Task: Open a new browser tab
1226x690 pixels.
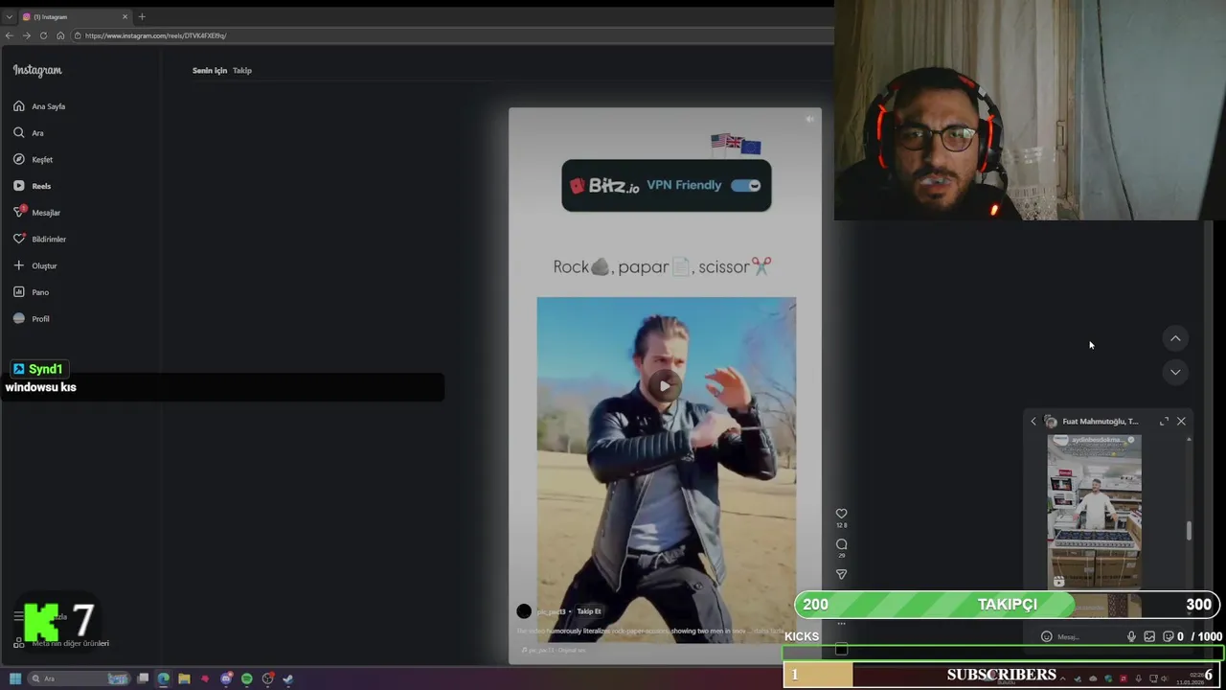Action: 142,16
